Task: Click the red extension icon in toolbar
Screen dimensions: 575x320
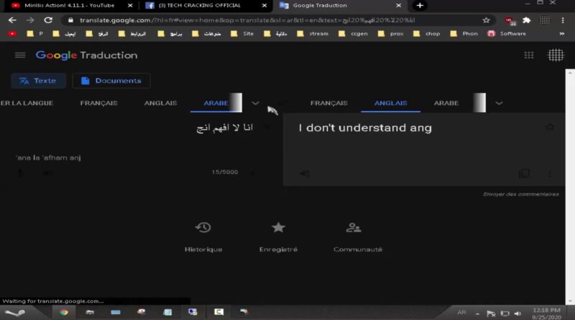Action: 510,21
